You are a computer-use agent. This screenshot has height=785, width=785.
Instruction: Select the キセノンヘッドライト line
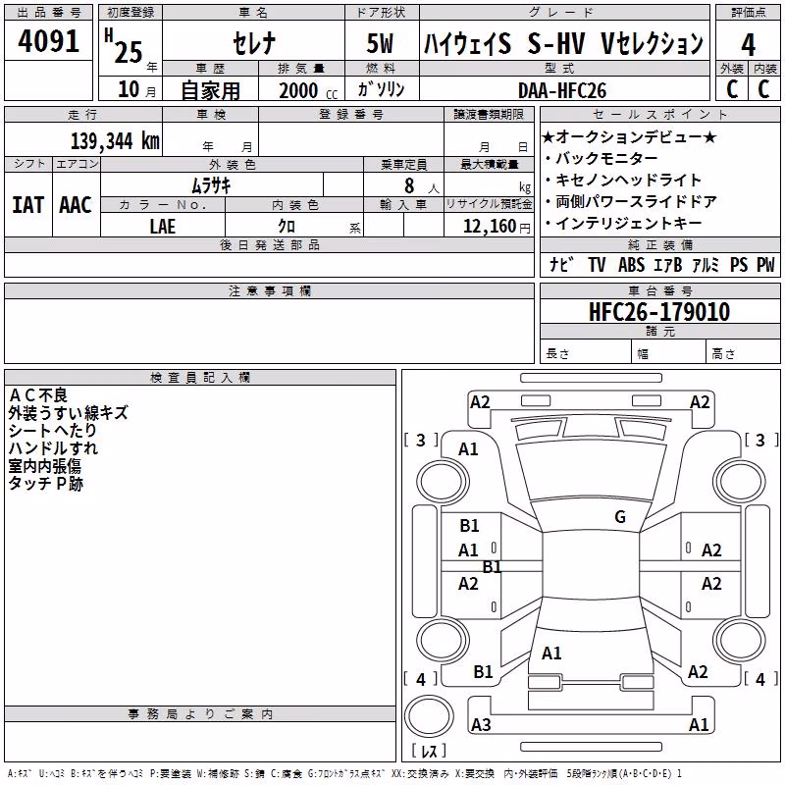[x=622, y=180]
